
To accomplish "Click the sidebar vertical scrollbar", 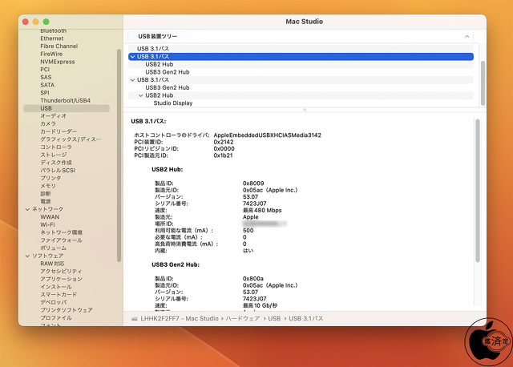I will point(119,155).
